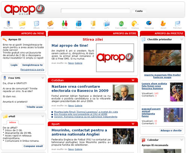Open the Recupereaza parola link
The image size is (188, 153).
pos(32,70)
